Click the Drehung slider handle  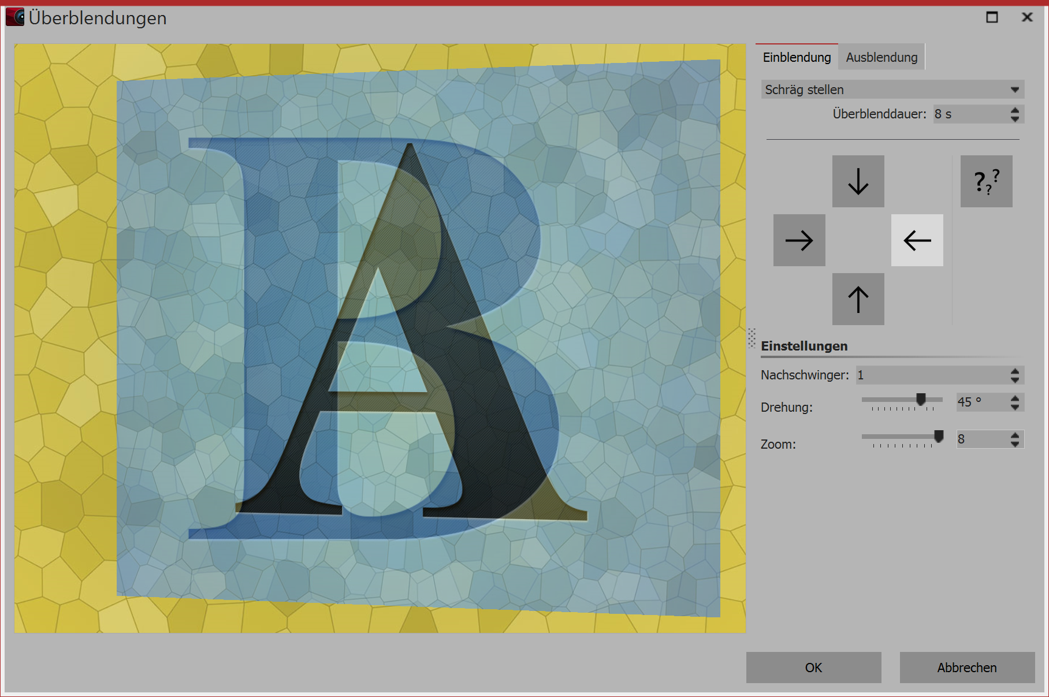[921, 399]
